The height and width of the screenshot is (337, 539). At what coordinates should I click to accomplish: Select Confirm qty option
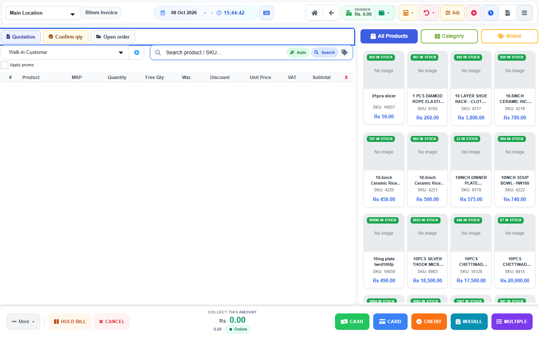[x=66, y=37]
